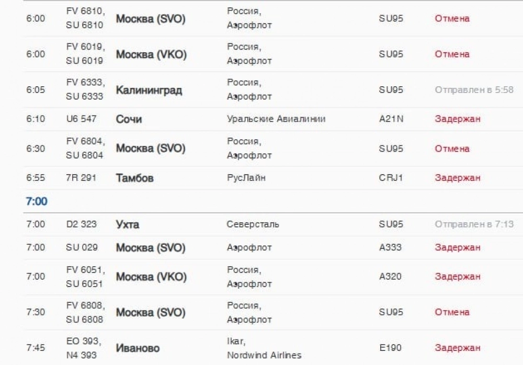Click Nordwind Airlines carrier on Иваново row

pos(264,355)
